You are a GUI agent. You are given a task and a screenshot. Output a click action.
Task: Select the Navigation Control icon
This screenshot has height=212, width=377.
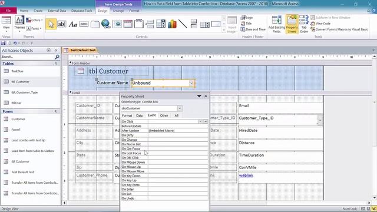[128, 24]
